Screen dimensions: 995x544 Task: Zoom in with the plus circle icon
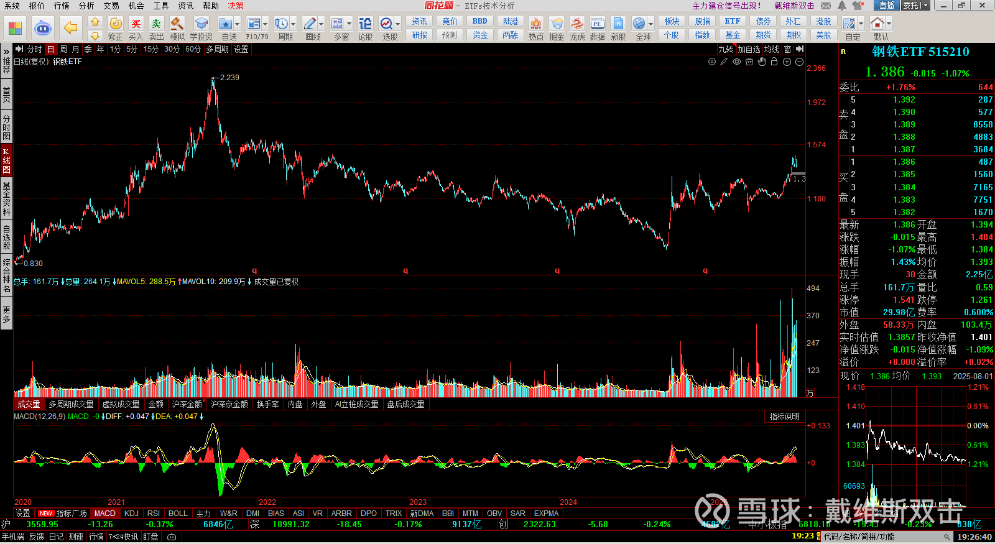[x=787, y=62]
